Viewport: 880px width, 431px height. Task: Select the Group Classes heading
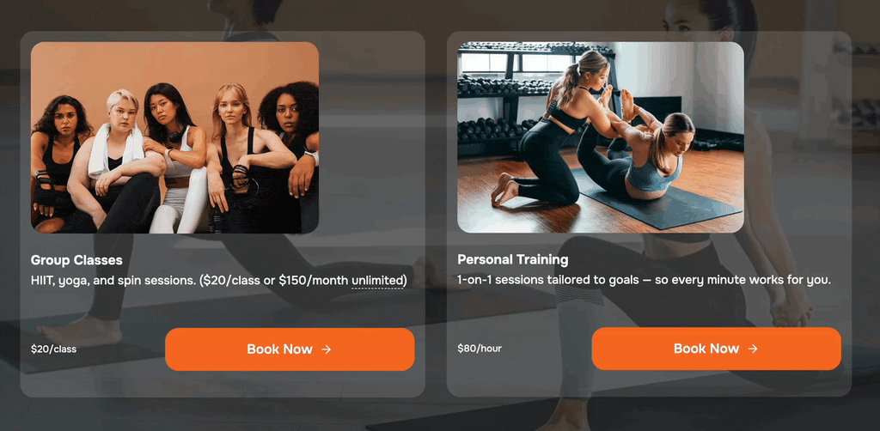[76, 261]
